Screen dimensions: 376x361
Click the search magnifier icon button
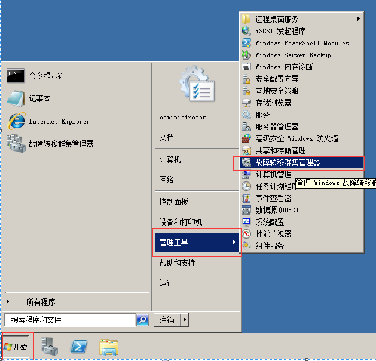(x=142, y=320)
